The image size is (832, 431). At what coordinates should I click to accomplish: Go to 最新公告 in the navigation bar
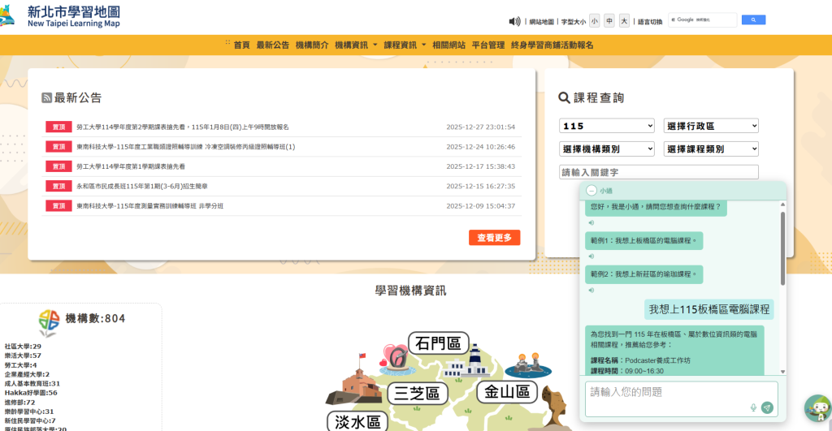pyautogui.click(x=272, y=45)
